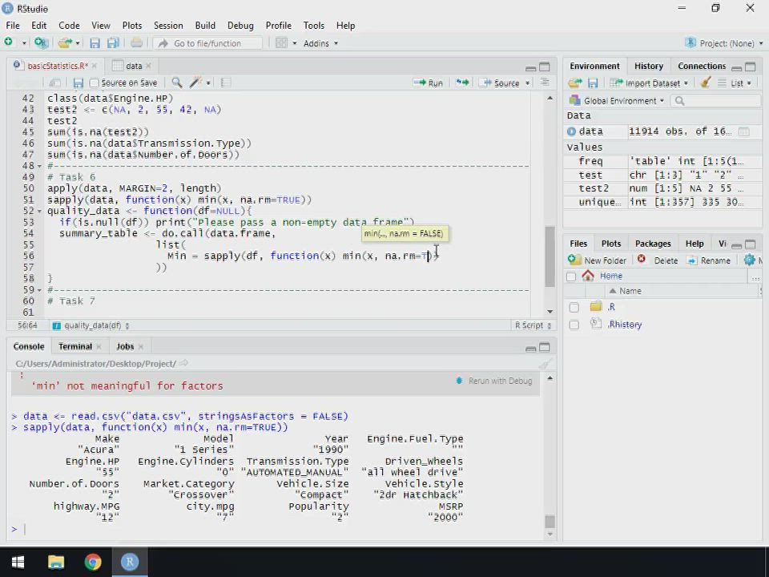Tick the checkbox next to the .Rhistory file
Viewport: 769px width, 577px height.
(x=574, y=325)
